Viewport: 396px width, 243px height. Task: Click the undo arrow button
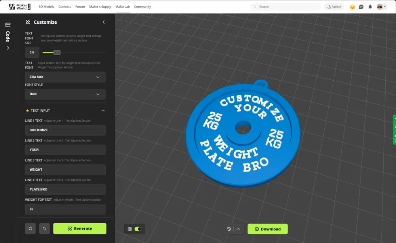[x=44, y=228]
